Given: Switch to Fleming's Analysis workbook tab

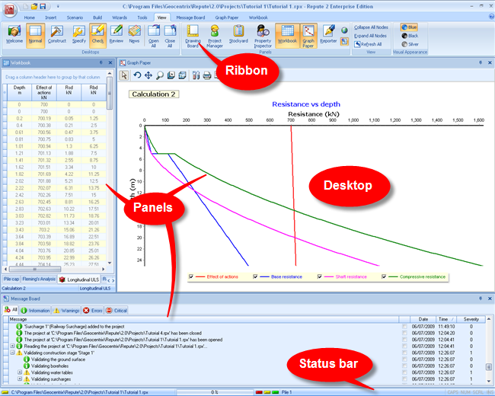Looking at the screenshot, I should 39,279.
